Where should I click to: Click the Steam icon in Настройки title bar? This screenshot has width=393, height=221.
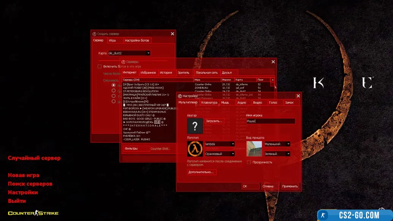(x=180, y=96)
